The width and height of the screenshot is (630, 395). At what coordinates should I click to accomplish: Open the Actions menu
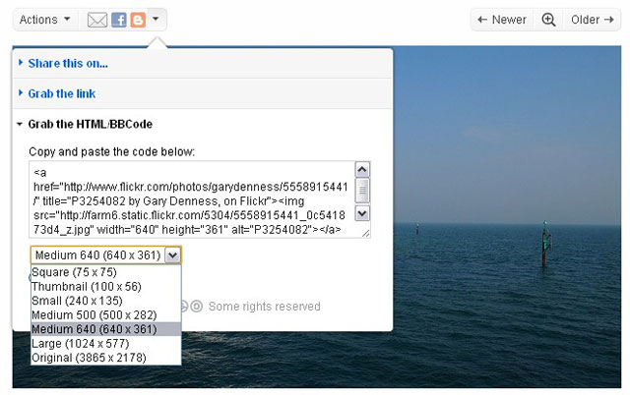pos(45,20)
